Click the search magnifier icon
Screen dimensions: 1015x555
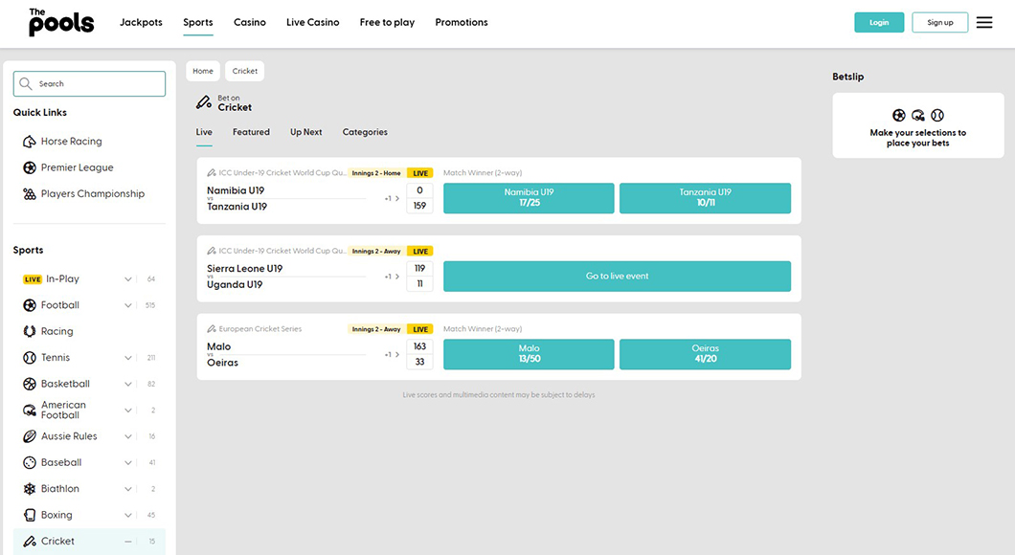tap(25, 83)
